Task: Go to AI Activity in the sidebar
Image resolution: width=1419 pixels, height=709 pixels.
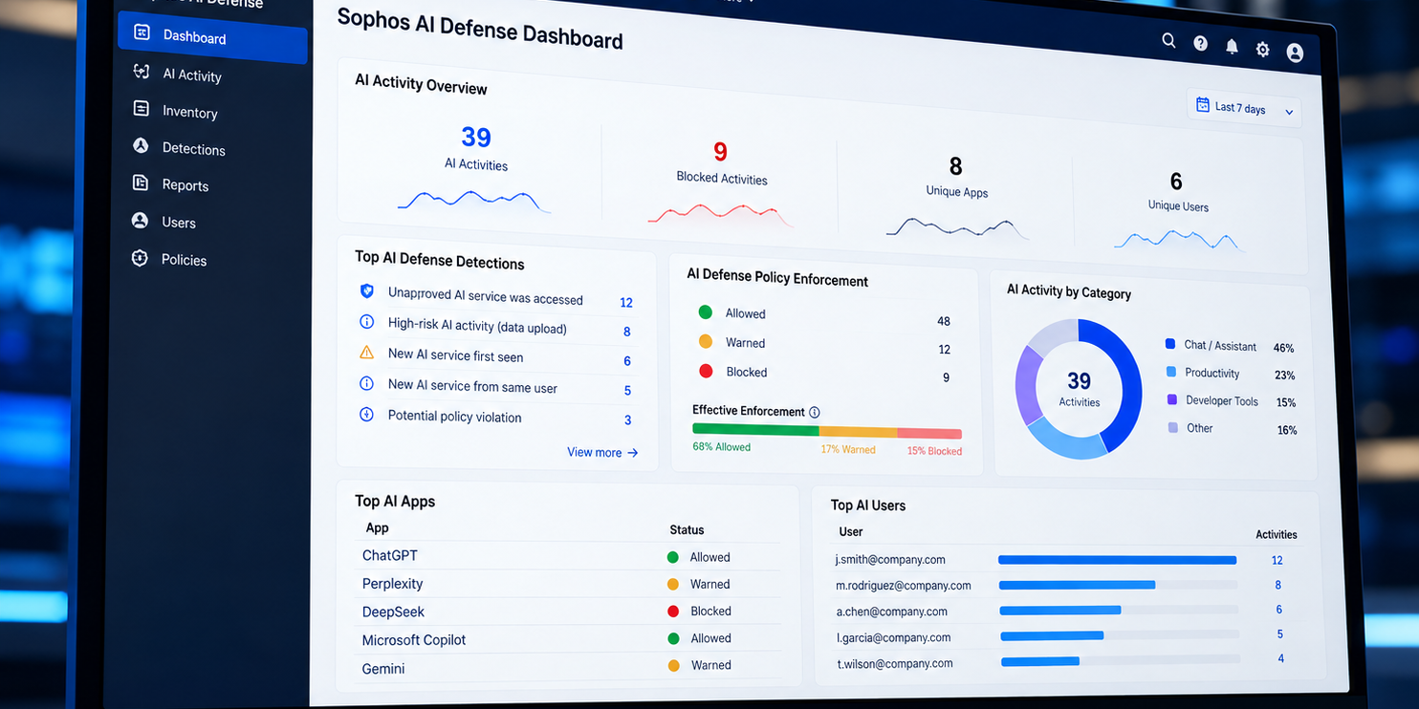Action: click(191, 75)
